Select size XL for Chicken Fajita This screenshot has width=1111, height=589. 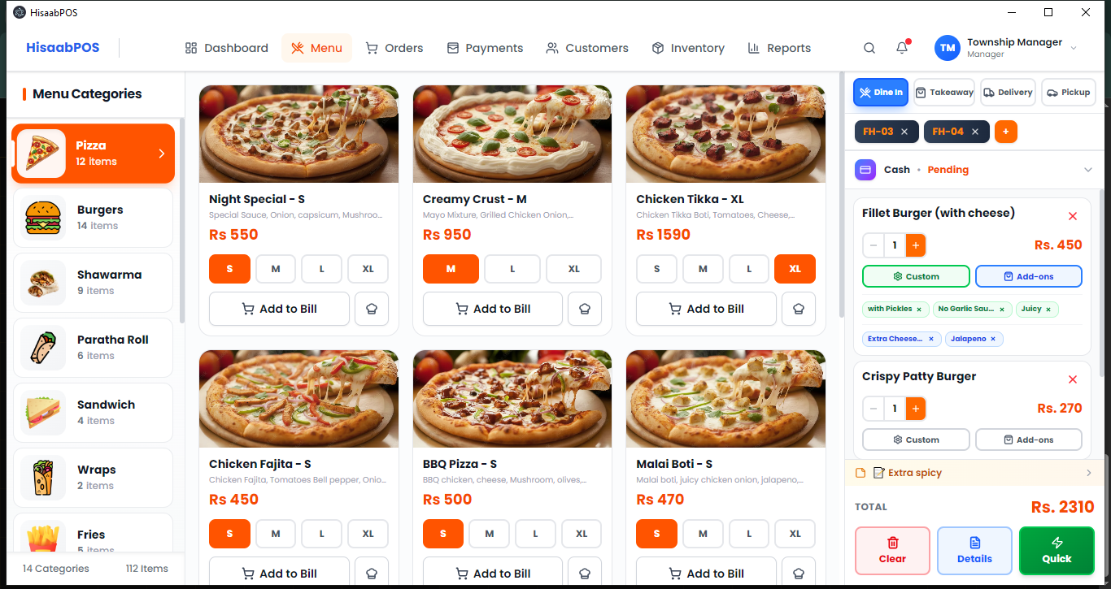click(368, 534)
